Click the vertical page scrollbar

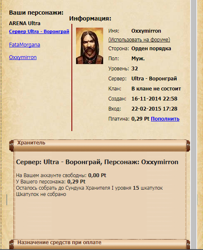coord(194,125)
